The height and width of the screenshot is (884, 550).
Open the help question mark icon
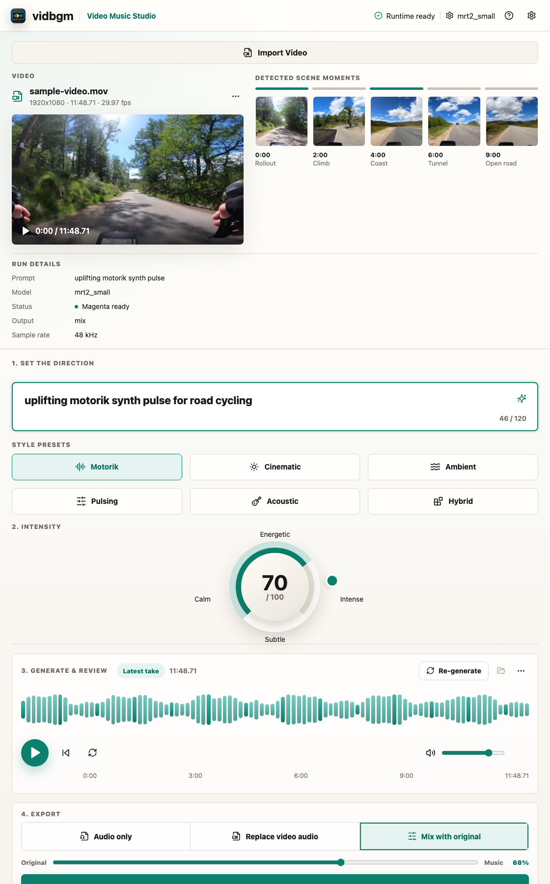509,16
